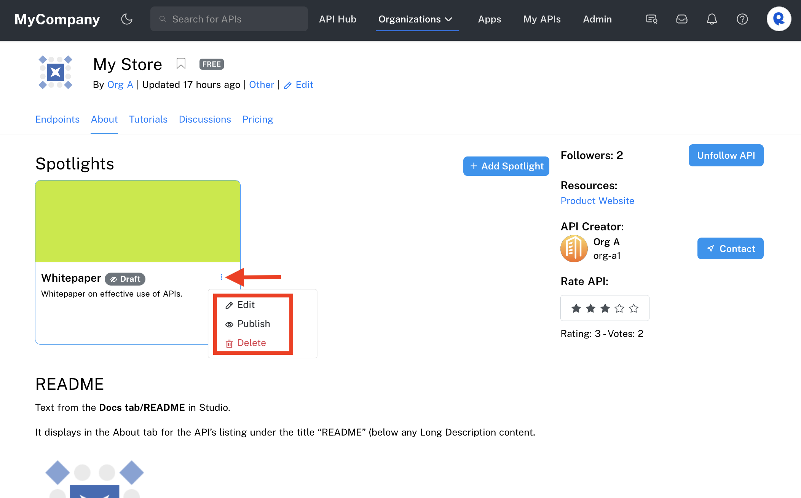Toggle follow status with Unfollow API button
This screenshot has height=498, width=801.
point(725,155)
